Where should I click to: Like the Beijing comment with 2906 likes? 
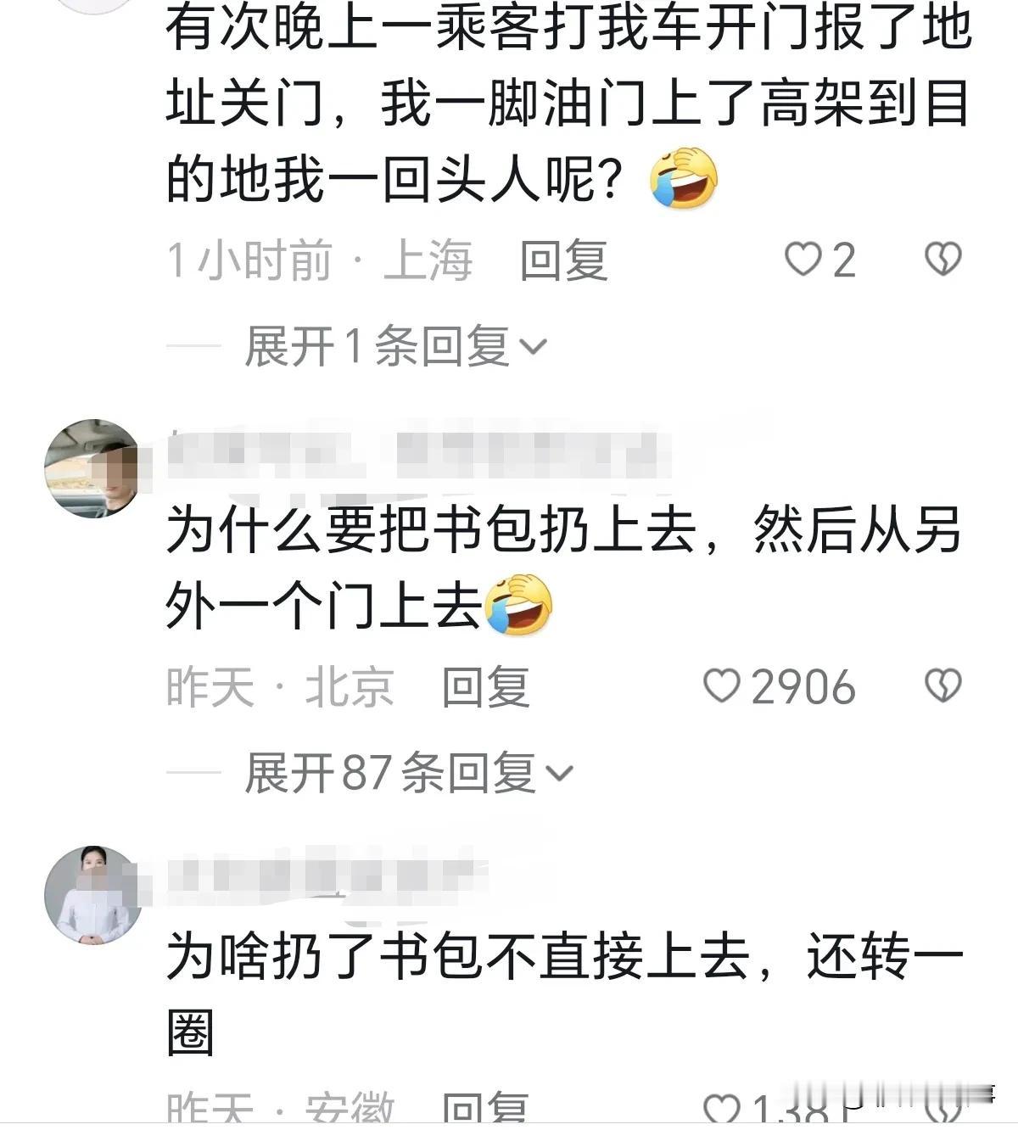coord(722,685)
